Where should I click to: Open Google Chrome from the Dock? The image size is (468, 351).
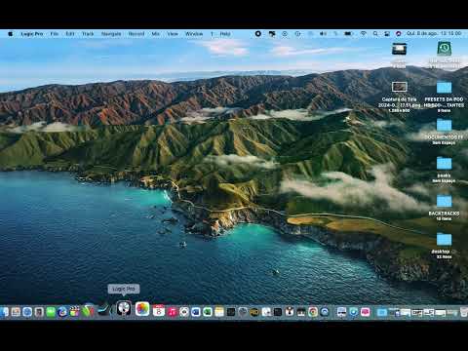pos(313,312)
